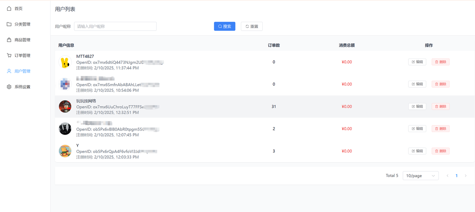This screenshot has height=212, width=475.
Task: Click 编辑 for user 玩玩技网络
Action: [417, 107]
